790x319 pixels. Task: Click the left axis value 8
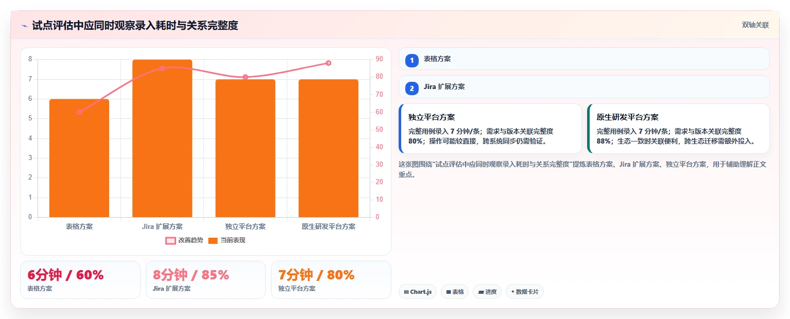(30, 59)
